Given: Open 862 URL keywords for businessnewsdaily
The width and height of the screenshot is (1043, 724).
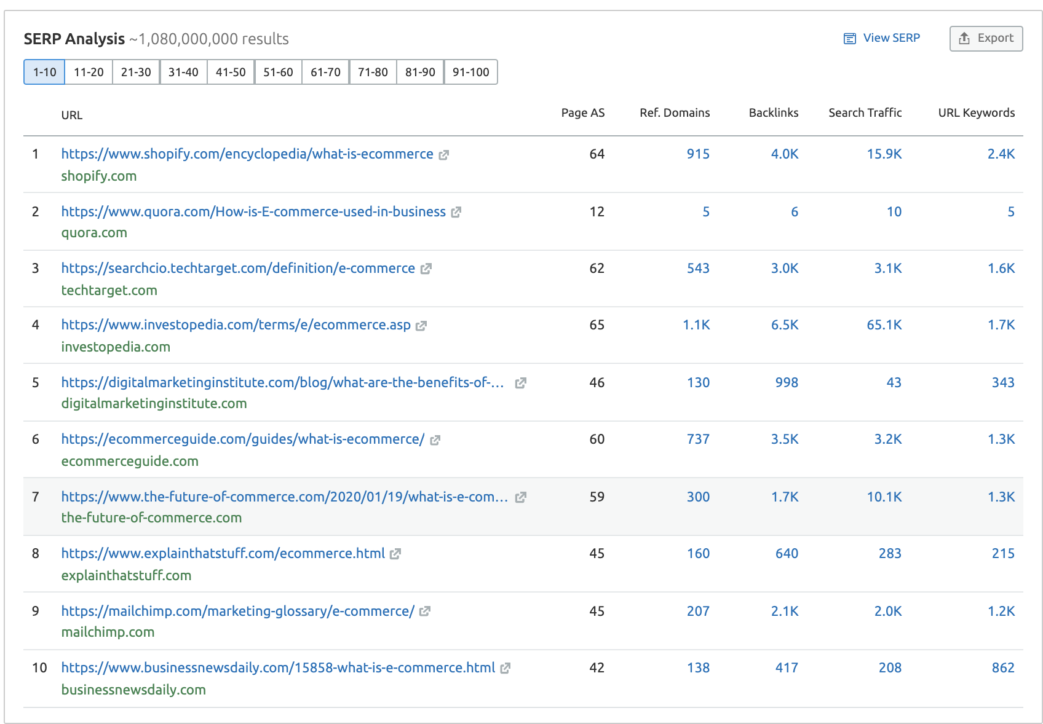Looking at the screenshot, I should (x=1002, y=667).
